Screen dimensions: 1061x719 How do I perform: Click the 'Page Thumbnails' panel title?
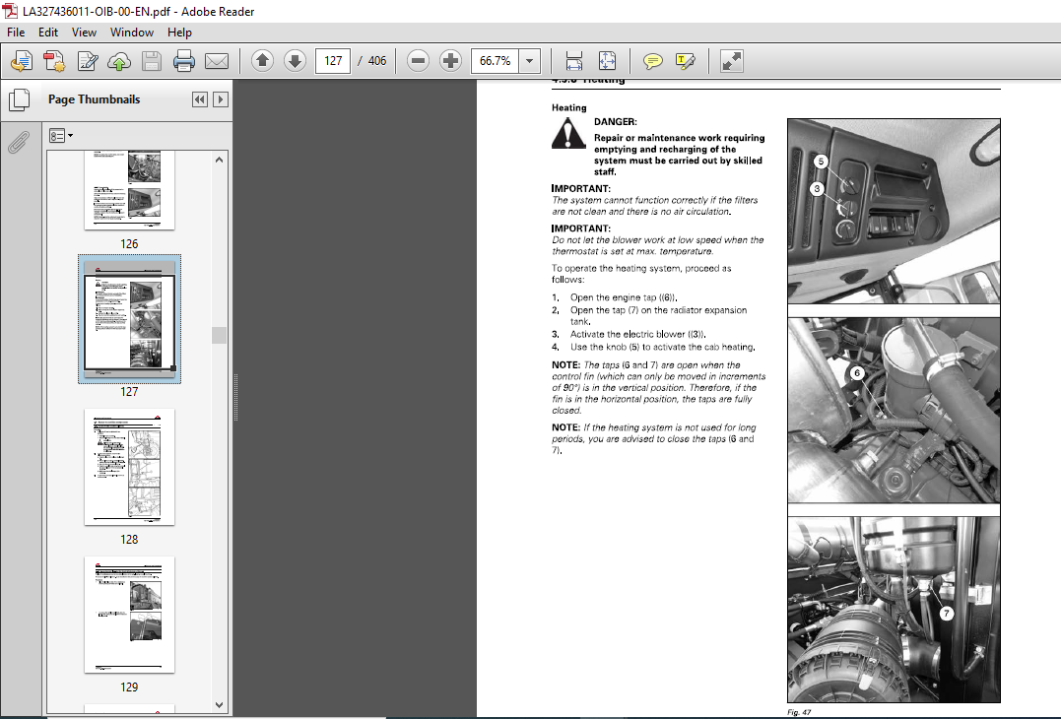[94, 99]
